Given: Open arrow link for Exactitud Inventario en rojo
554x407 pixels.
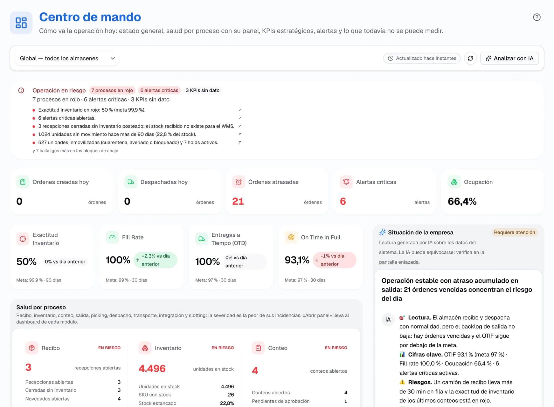Looking at the screenshot, I should click(240, 110).
